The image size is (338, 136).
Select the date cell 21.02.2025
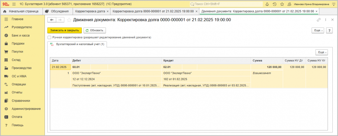point(60,67)
